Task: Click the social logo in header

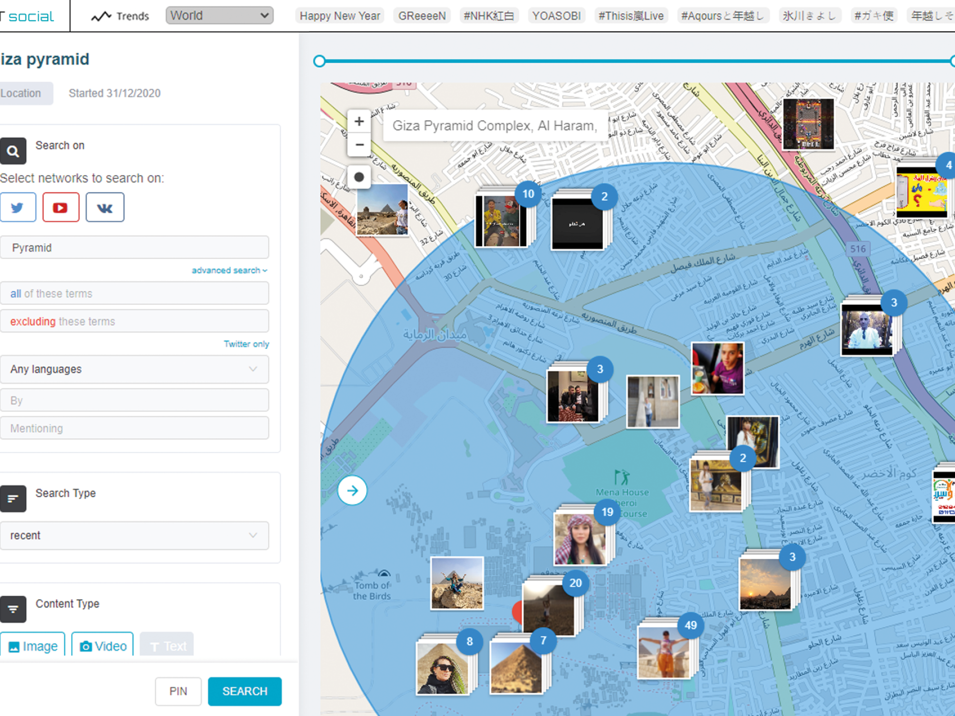Action: [27, 16]
